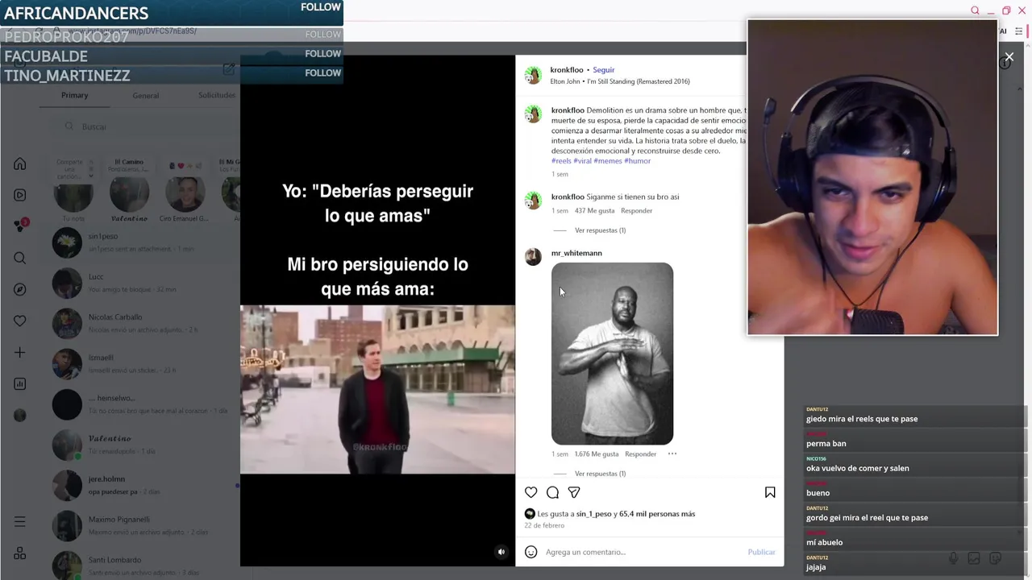Switch to the Primary messages tab
1032x580 pixels.
[x=74, y=95]
